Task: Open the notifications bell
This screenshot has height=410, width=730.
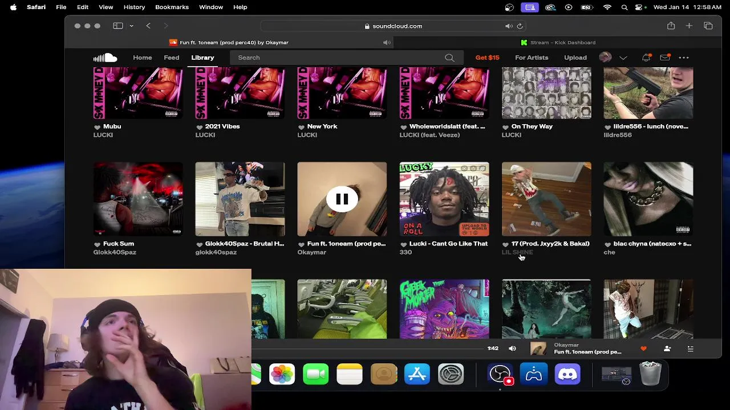Action: (646, 58)
